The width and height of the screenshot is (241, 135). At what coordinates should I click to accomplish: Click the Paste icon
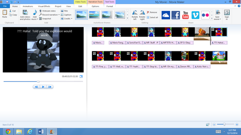(5, 13)
